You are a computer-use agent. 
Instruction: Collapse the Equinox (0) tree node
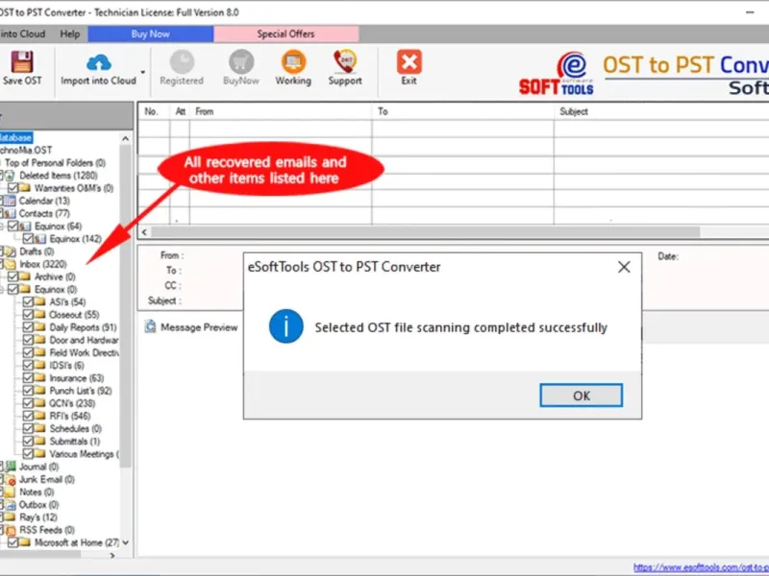[x=2, y=290]
